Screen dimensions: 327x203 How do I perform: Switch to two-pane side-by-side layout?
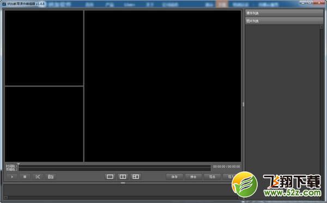pyautogui.click(x=123, y=177)
